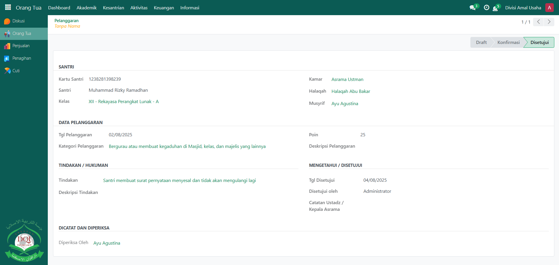Go to previous record arrow
The height and width of the screenshot is (265, 559).
pyautogui.click(x=538, y=22)
